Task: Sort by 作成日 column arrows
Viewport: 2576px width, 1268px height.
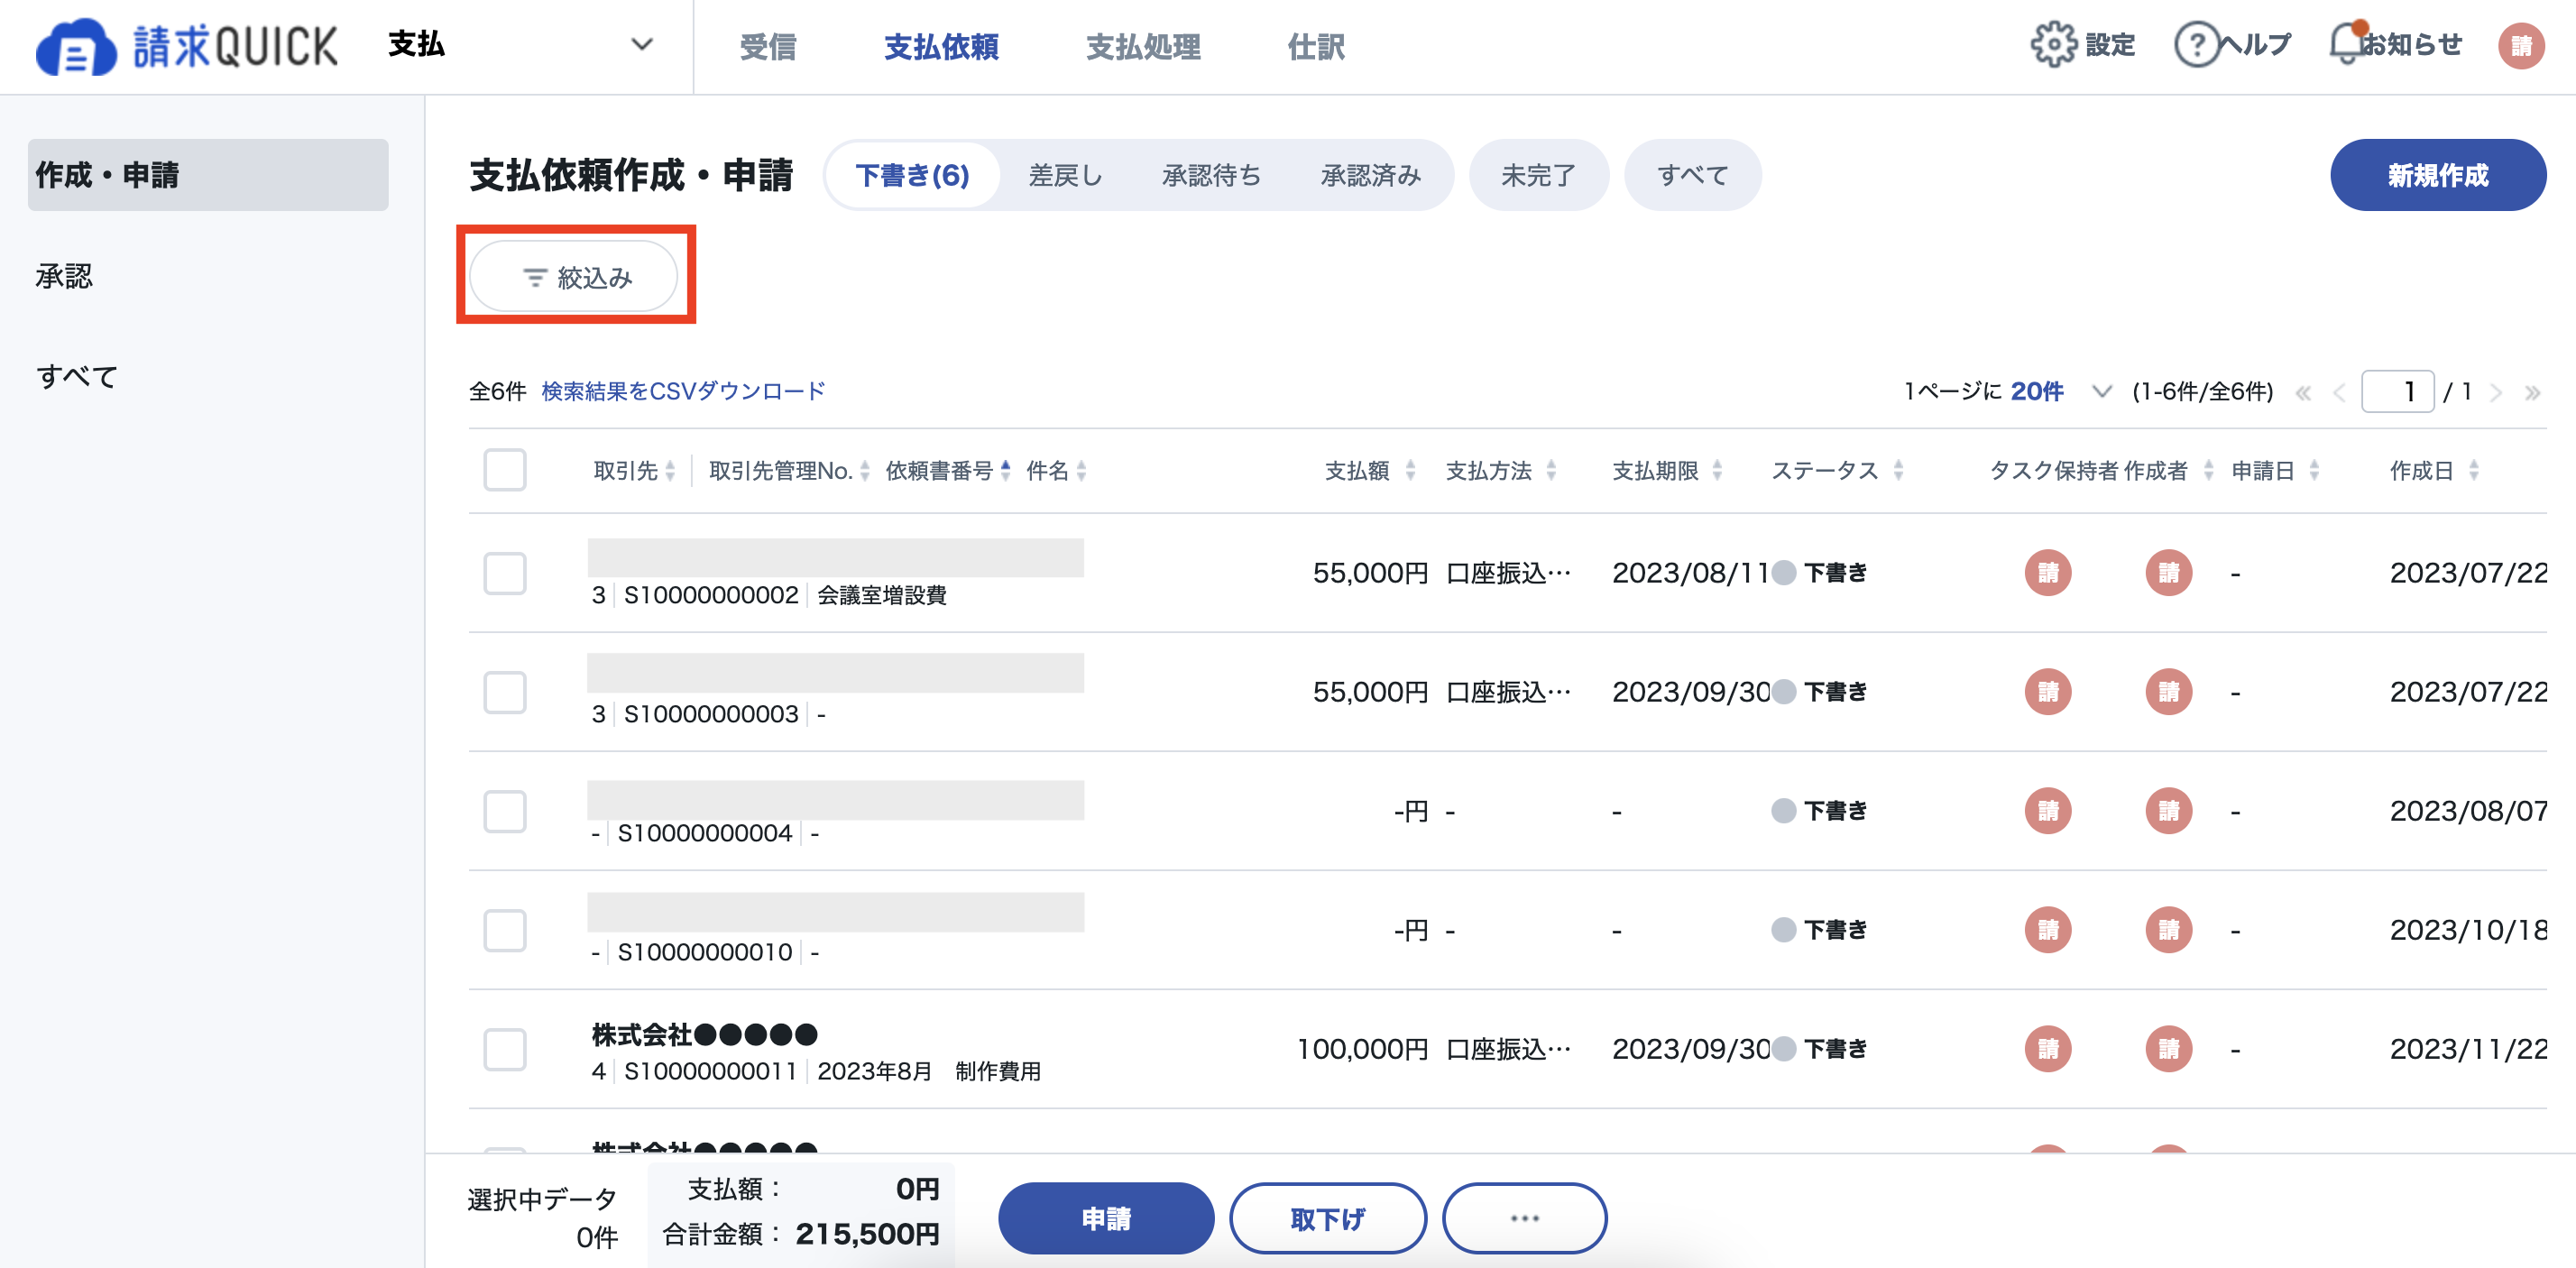Action: [x=2473, y=471]
